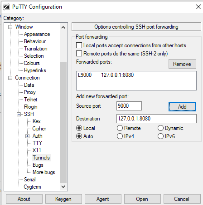The width and height of the screenshot is (203, 205).
Task: Collapse the SSH tree node
Action: (19, 114)
